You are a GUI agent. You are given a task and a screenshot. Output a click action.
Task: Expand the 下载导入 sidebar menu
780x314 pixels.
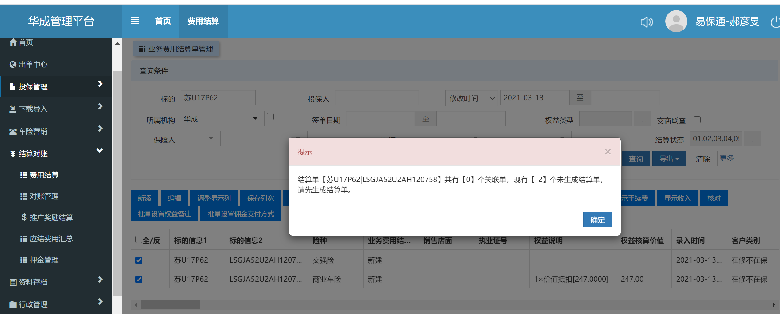point(100,106)
